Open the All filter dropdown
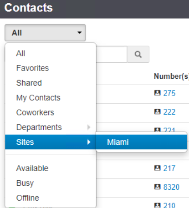 click(45, 33)
